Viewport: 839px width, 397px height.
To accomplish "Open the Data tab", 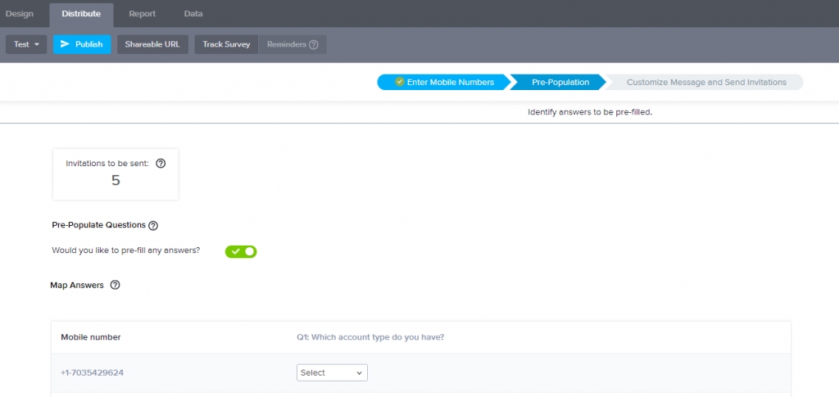I will tap(193, 14).
